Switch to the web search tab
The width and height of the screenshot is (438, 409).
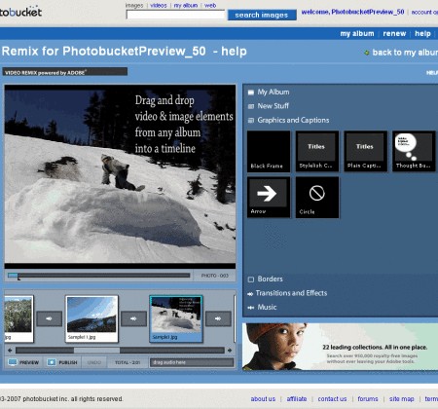pos(210,5)
